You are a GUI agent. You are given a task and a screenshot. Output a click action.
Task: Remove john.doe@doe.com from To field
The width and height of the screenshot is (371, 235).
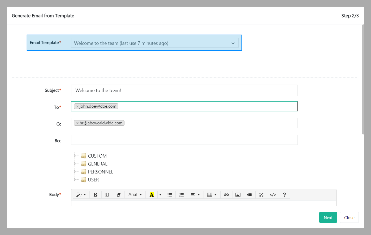[77, 106]
